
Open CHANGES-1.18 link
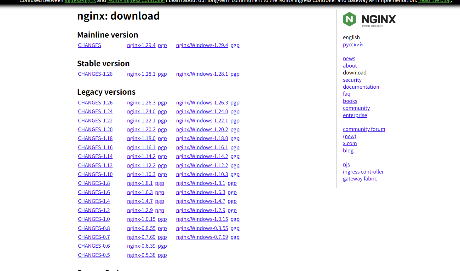pyautogui.click(x=95, y=138)
